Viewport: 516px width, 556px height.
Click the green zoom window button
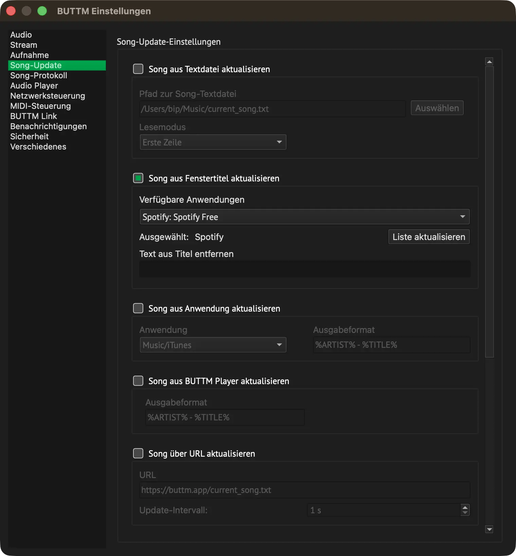point(42,11)
